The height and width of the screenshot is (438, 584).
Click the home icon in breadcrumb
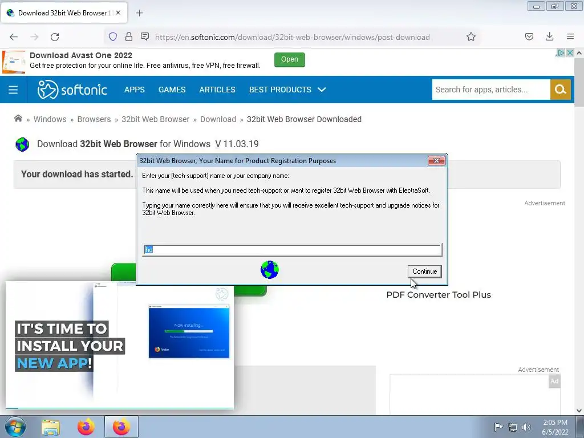(18, 119)
